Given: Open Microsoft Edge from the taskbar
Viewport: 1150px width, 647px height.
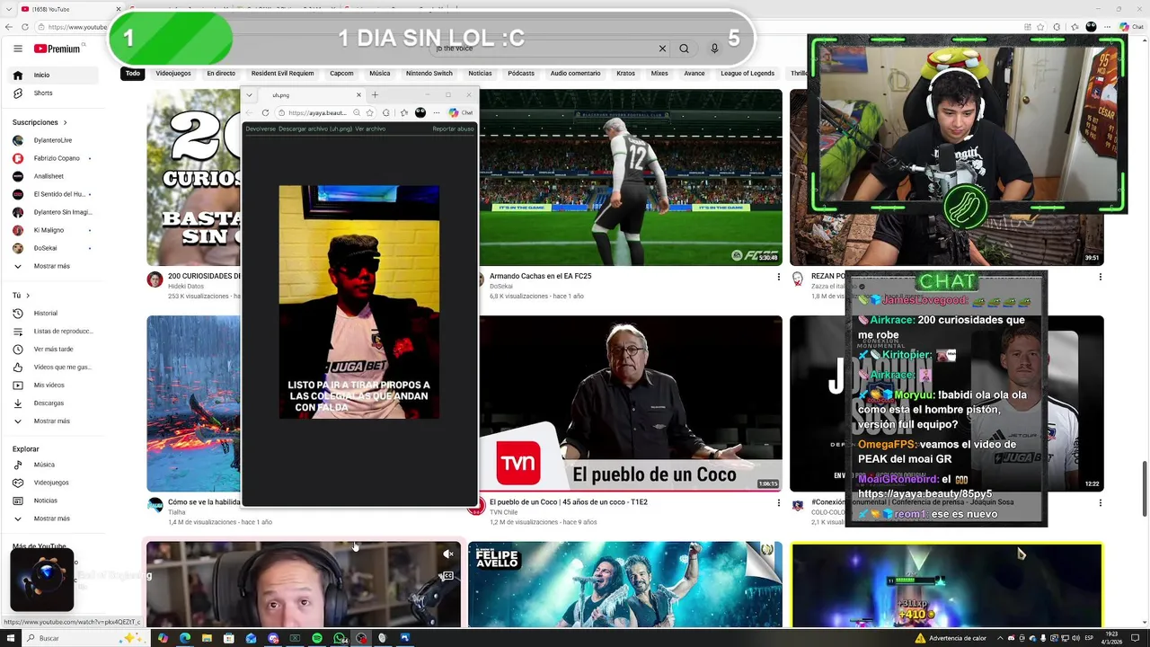Looking at the screenshot, I should pyautogui.click(x=184, y=638).
